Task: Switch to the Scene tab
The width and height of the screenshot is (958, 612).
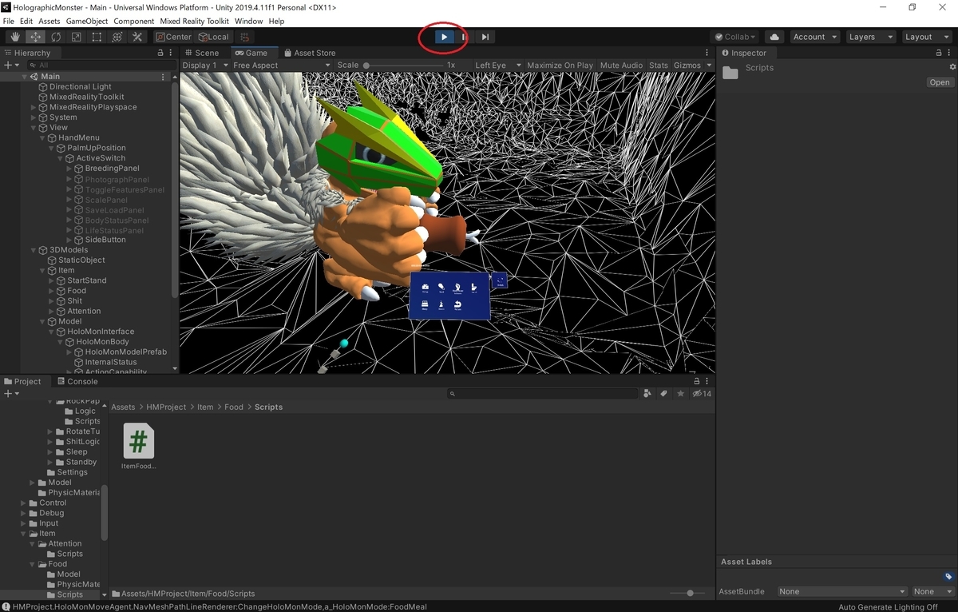Action: [x=201, y=53]
